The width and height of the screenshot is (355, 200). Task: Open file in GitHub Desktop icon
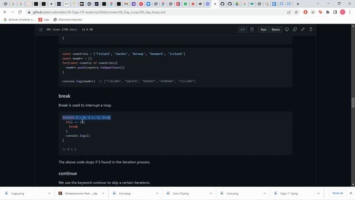pyautogui.click(x=287, y=29)
